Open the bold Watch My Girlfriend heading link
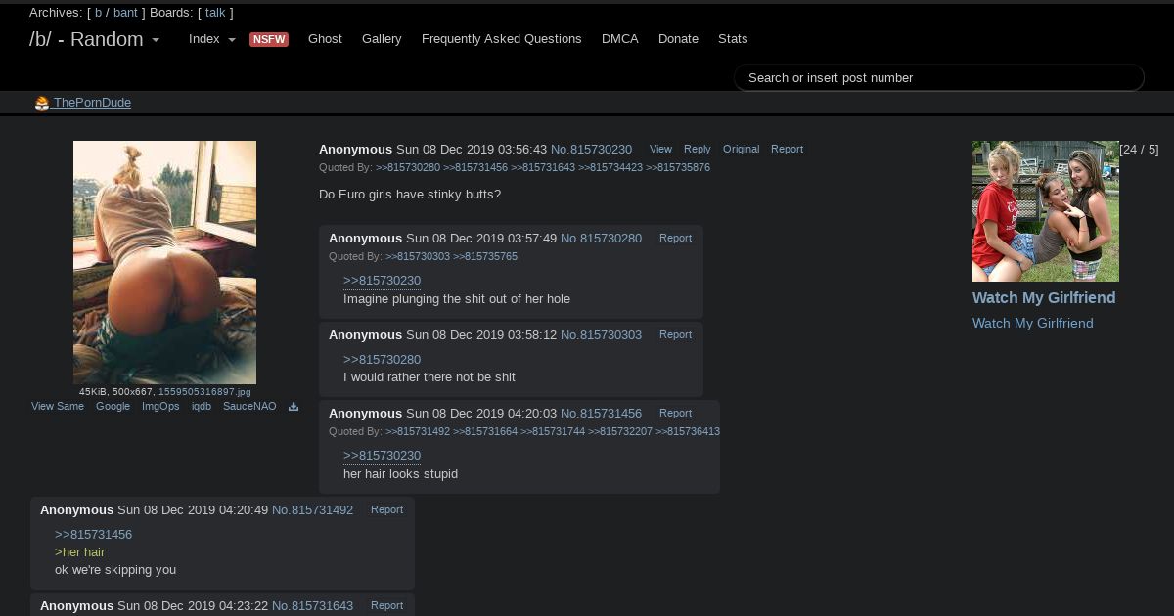1174x616 pixels. click(1044, 298)
